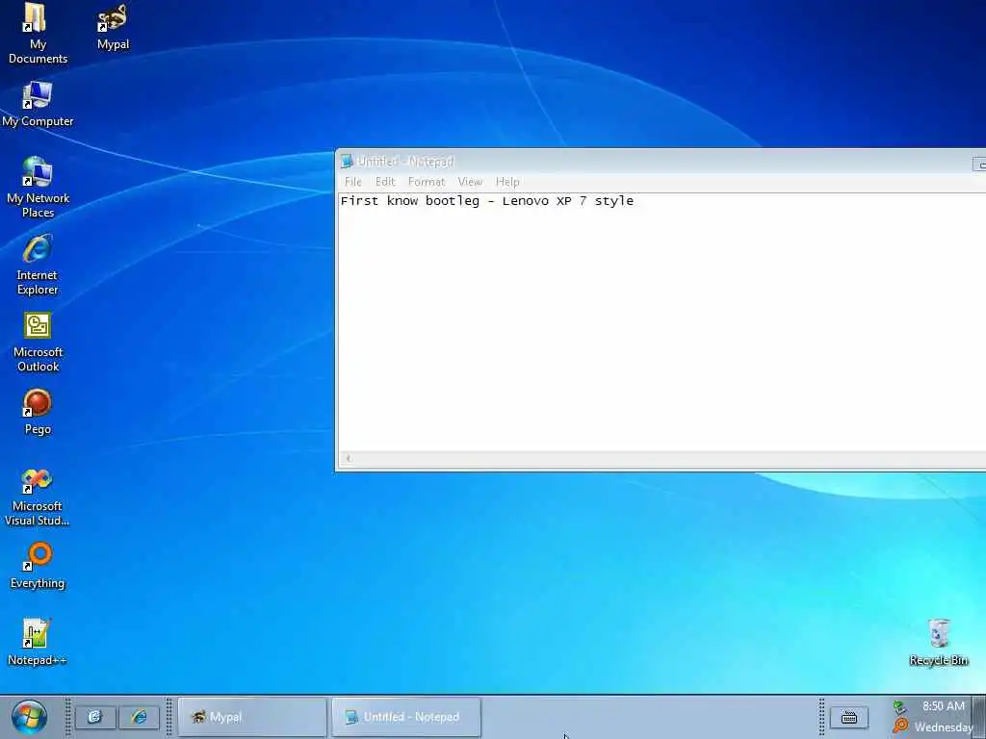Click the Wednesday day label in tray
Viewport: 986px width, 739px height.
(x=944, y=727)
